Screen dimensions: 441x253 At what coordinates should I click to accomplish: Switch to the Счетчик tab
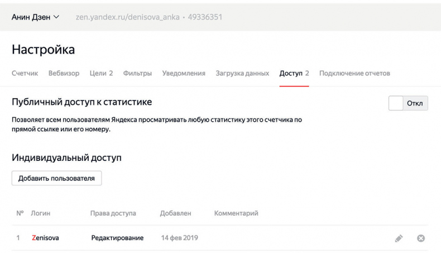pos(25,73)
